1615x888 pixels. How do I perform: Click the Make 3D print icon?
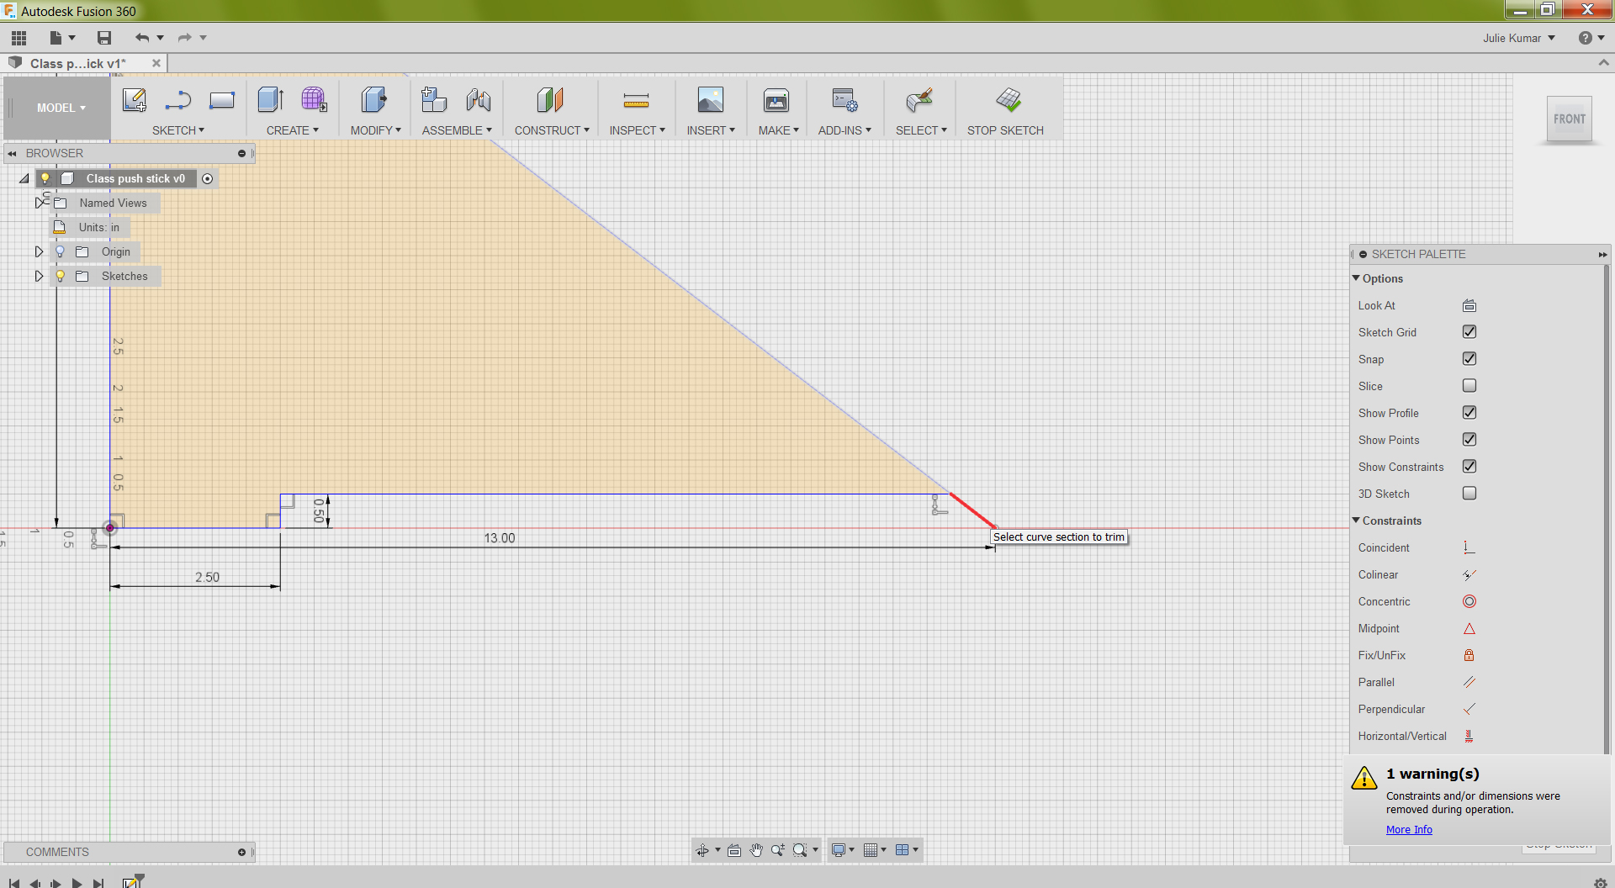click(x=776, y=100)
